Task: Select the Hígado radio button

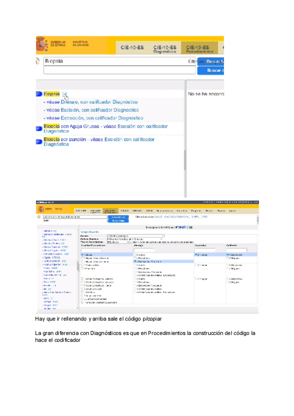Action: [82, 255]
